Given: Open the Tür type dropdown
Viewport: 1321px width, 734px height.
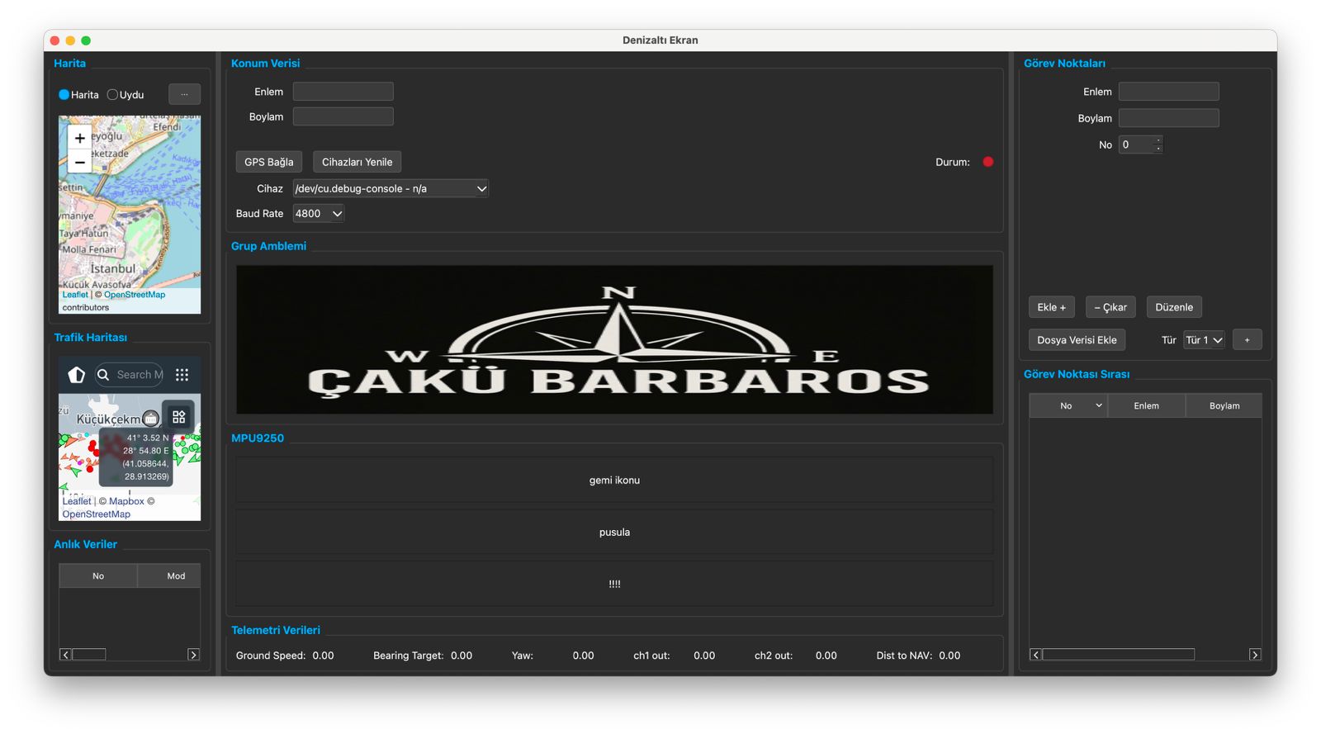Looking at the screenshot, I should tap(1204, 340).
